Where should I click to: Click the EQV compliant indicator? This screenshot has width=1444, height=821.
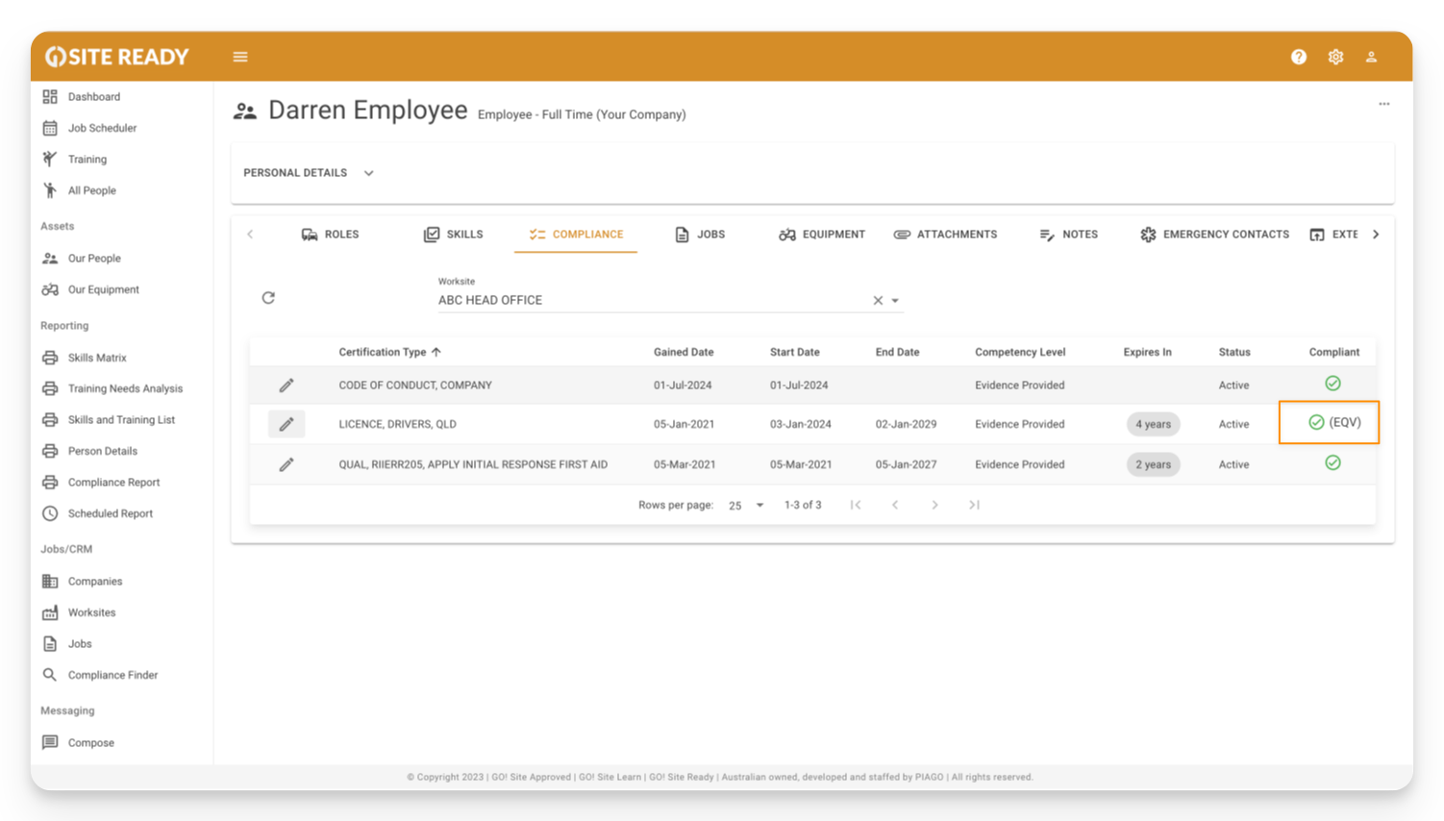(x=1333, y=422)
